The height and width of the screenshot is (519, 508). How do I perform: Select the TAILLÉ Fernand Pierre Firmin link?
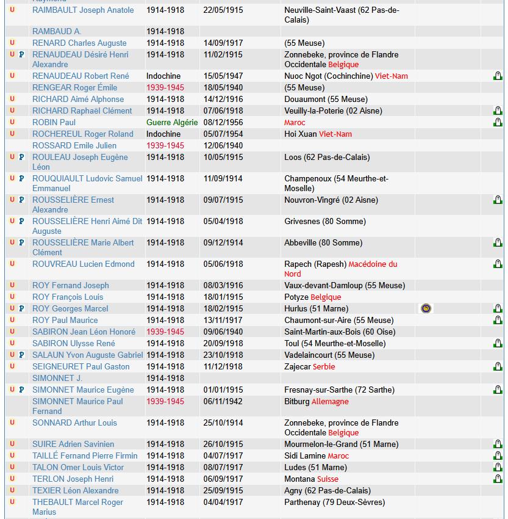pyautogui.click(x=85, y=456)
